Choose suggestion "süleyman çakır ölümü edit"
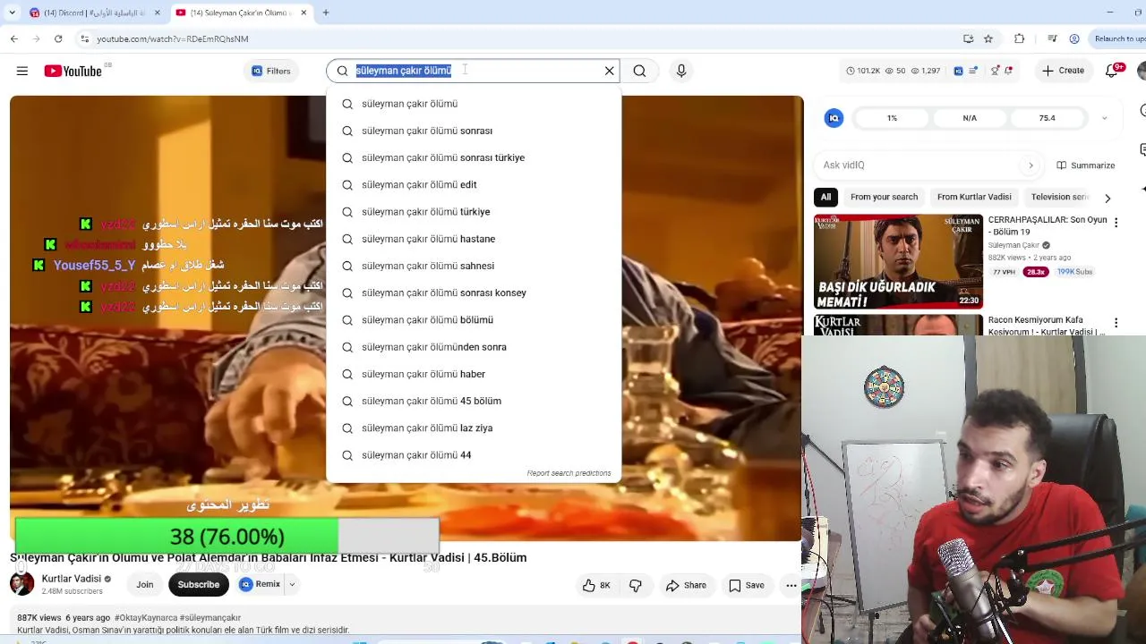This screenshot has height=644, width=1146. pos(474,184)
